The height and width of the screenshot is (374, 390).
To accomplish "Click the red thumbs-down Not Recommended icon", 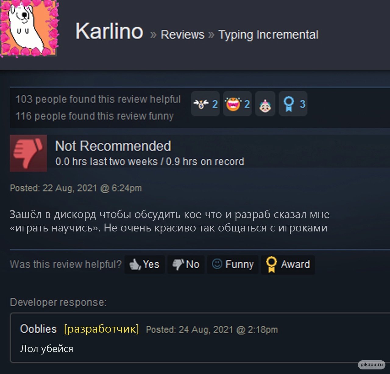I will pyautogui.click(x=28, y=153).
